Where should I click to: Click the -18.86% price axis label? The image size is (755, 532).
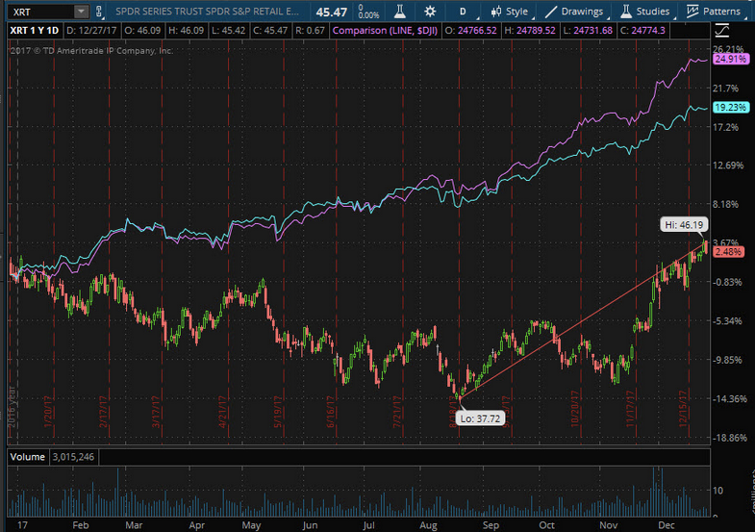click(730, 438)
